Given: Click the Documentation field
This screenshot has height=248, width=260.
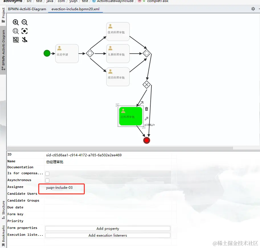Looking at the screenshot, I should point(108,167).
